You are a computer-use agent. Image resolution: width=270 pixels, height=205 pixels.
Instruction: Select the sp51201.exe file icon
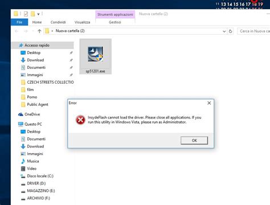pos(95,54)
